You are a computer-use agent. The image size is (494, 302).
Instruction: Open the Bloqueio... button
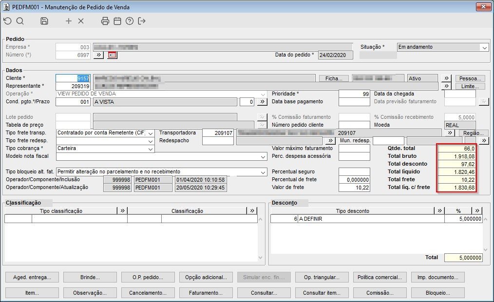[437, 293]
